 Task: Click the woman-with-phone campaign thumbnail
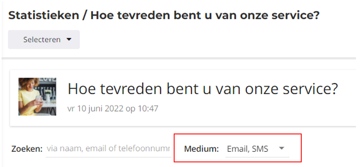click(x=37, y=97)
